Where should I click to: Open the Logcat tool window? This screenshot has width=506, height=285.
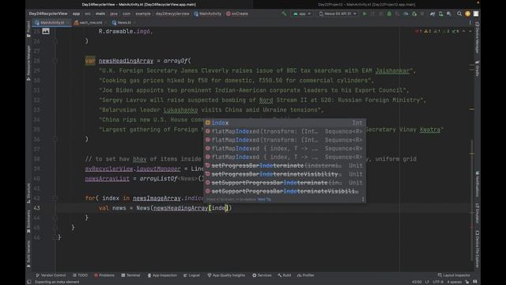tap(191, 275)
